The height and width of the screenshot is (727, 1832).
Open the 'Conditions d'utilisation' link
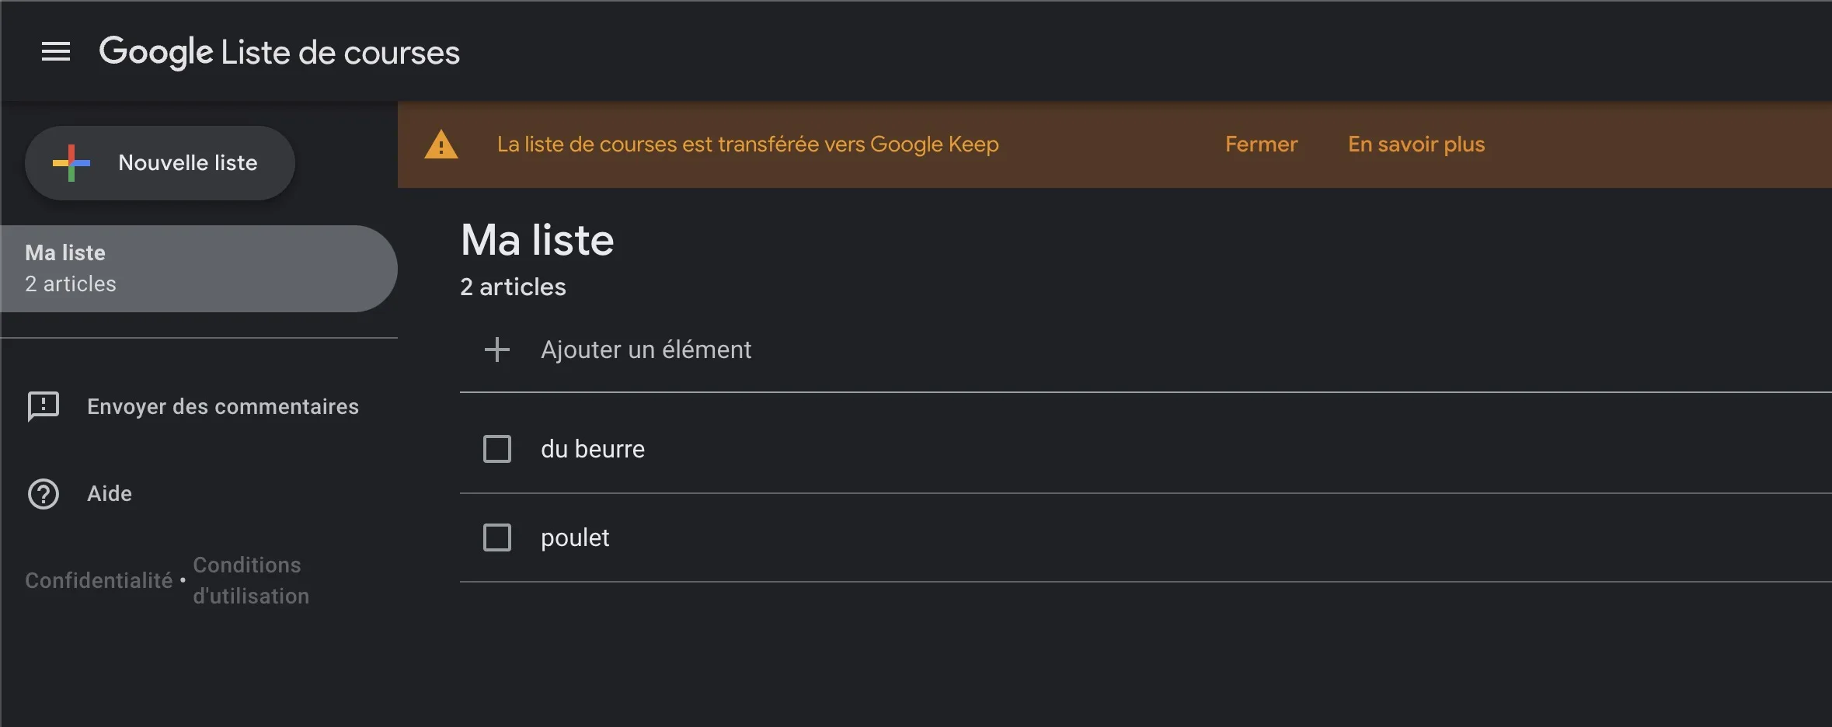(250, 580)
